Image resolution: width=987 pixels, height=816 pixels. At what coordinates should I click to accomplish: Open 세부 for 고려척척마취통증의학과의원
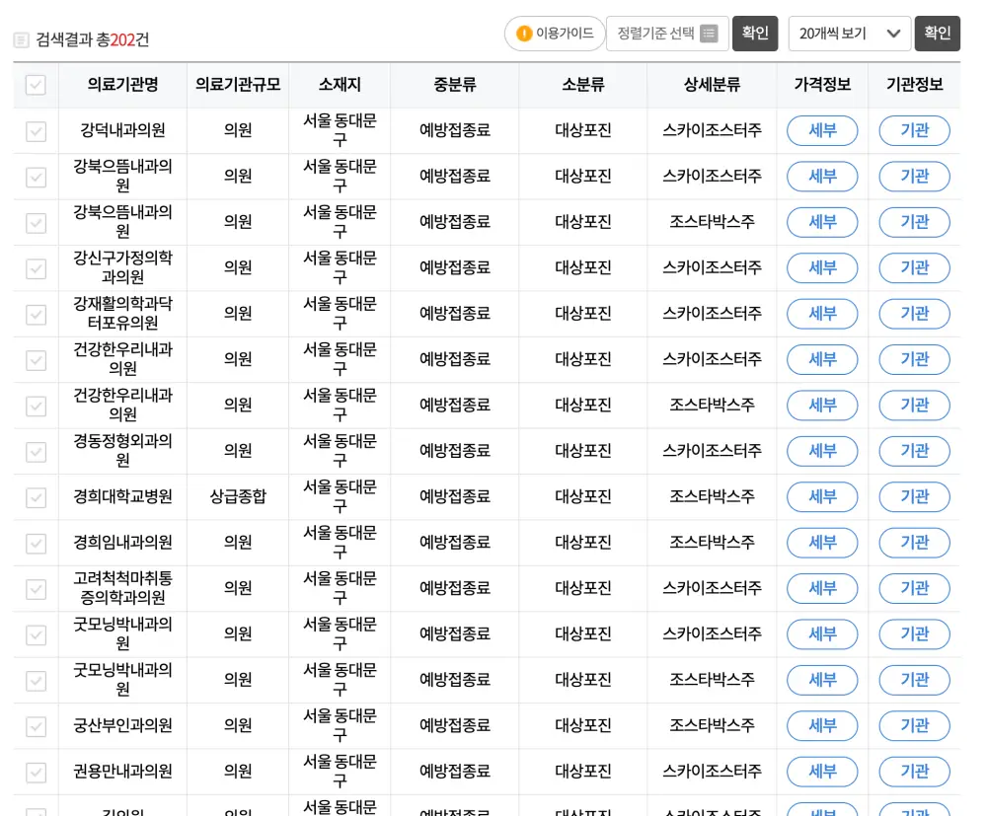(x=822, y=588)
